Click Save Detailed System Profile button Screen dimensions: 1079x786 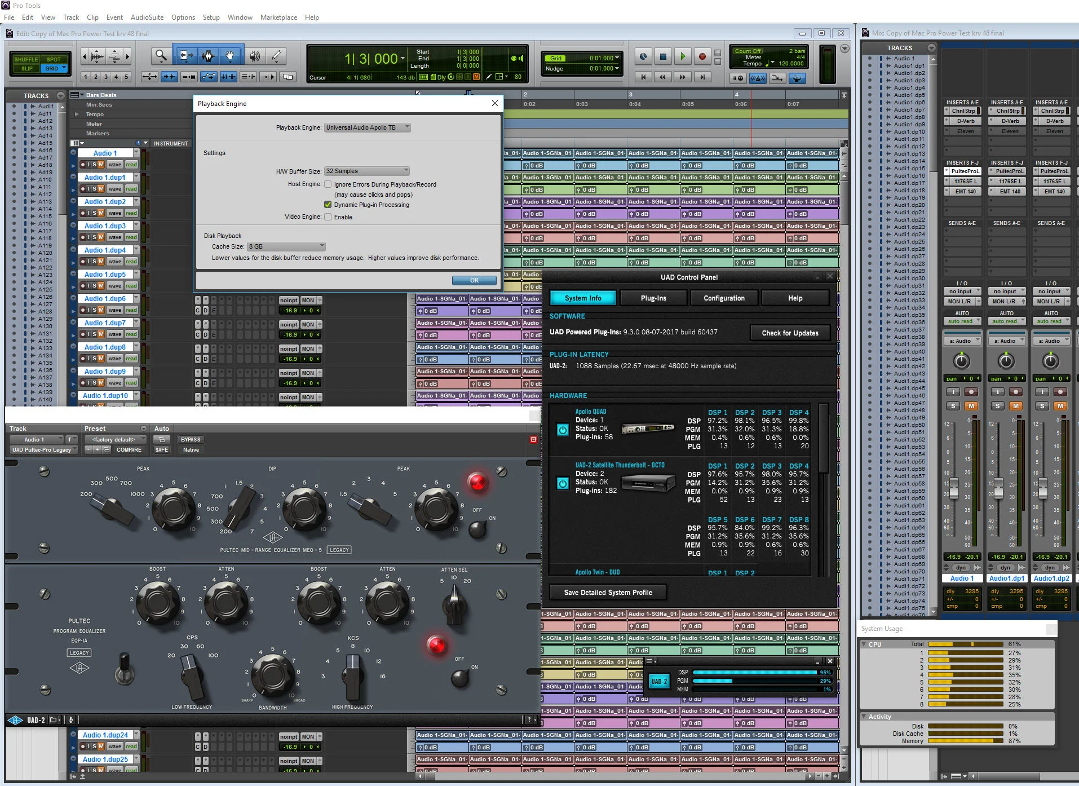(608, 593)
